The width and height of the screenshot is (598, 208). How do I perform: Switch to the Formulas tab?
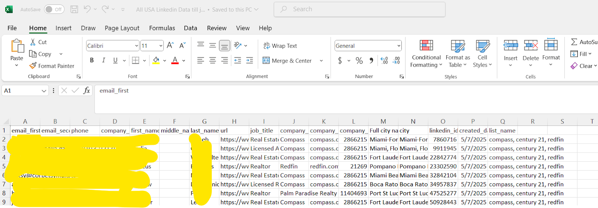coord(162,28)
